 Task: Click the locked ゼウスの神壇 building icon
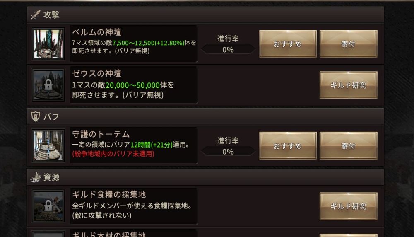(x=48, y=85)
